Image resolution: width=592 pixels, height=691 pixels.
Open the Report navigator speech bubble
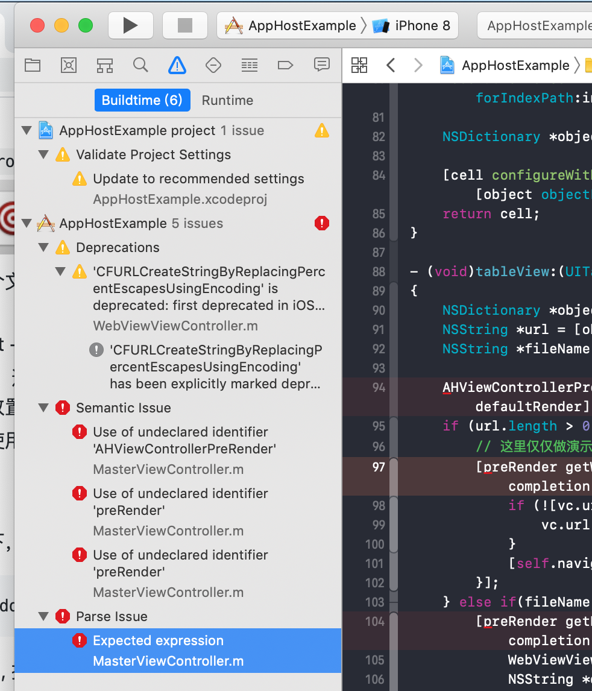click(x=321, y=65)
